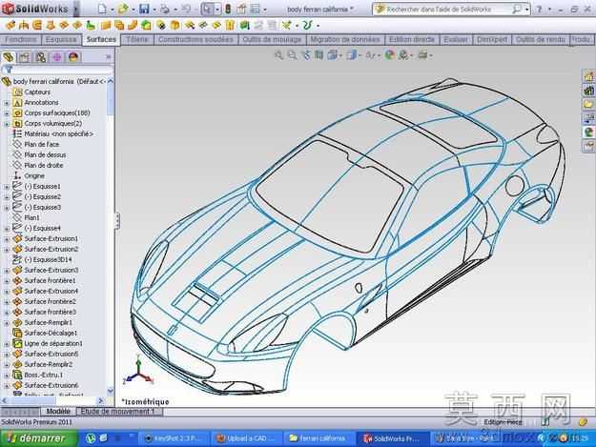This screenshot has width=596, height=447.
Task: Click the Save floppy disk icon
Action: click(x=144, y=9)
